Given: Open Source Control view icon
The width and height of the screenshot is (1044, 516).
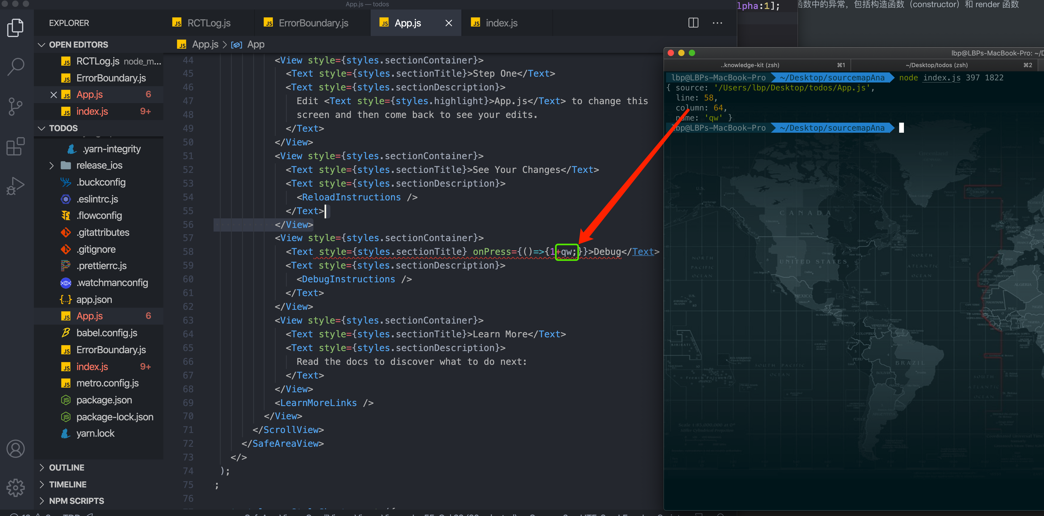Looking at the screenshot, I should [x=15, y=107].
